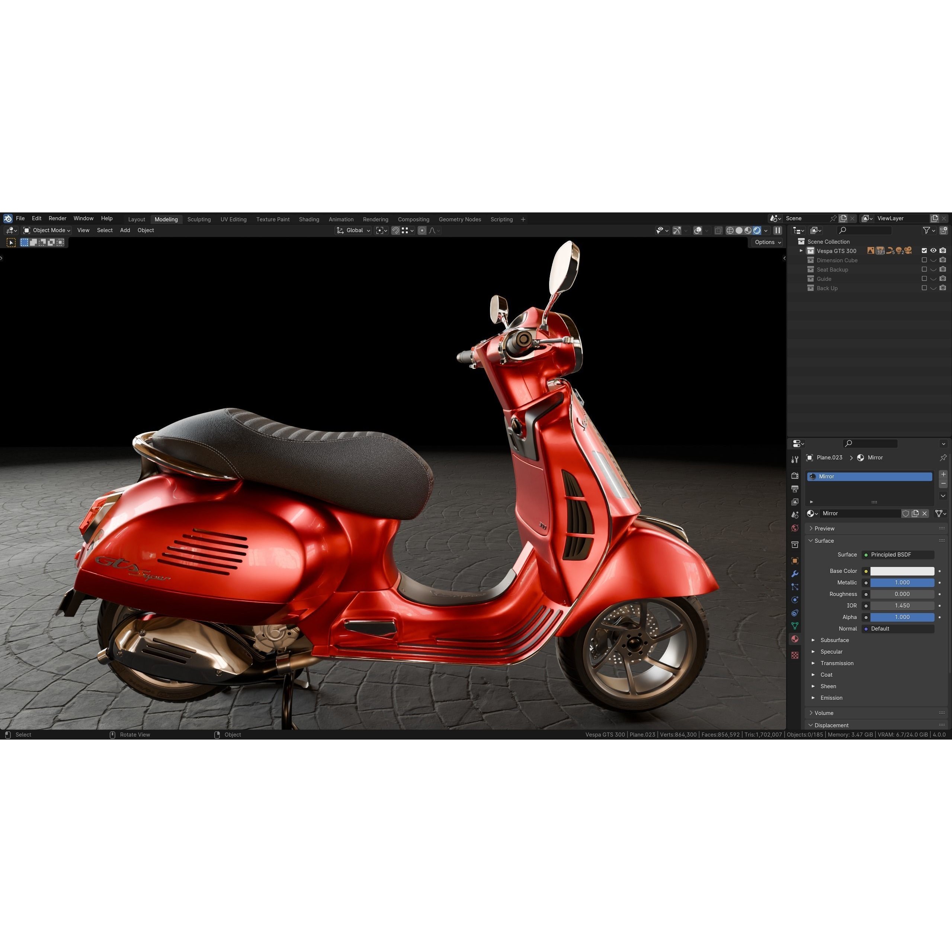This screenshot has height=952, width=952.
Task: Expand the Subsurface section
Action: click(x=813, y=640)
